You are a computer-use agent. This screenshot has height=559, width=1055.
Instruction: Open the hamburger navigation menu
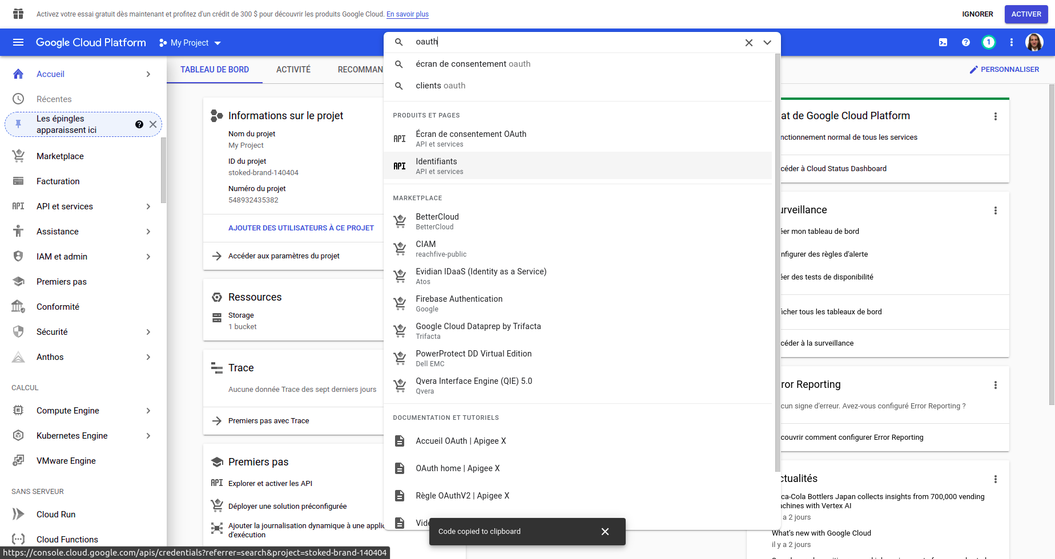(18, 42)
